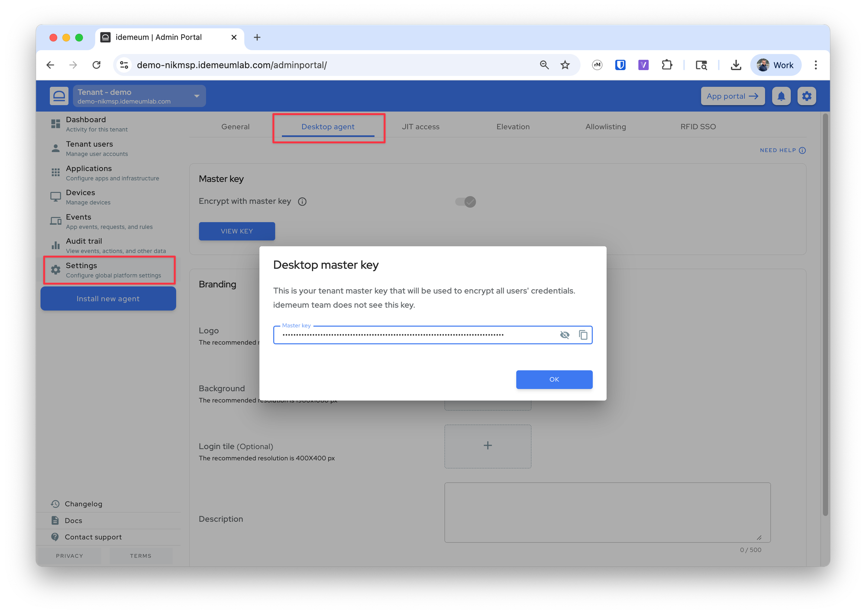Open Devices section
The width and height of the screenshot is (866, 614).
[108, 197]
